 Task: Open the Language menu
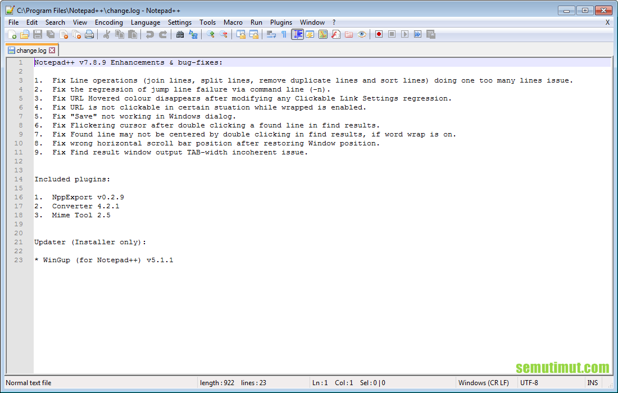click(146, 22)
